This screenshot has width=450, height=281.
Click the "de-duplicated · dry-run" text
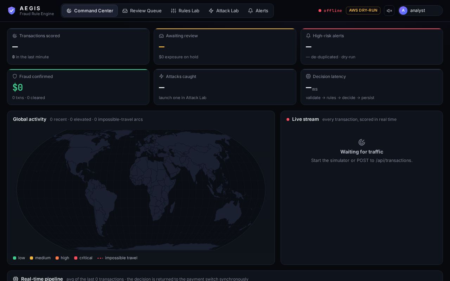[x=333, y=57]
